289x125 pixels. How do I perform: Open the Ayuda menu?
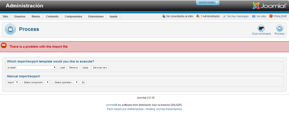coord(113,16)
